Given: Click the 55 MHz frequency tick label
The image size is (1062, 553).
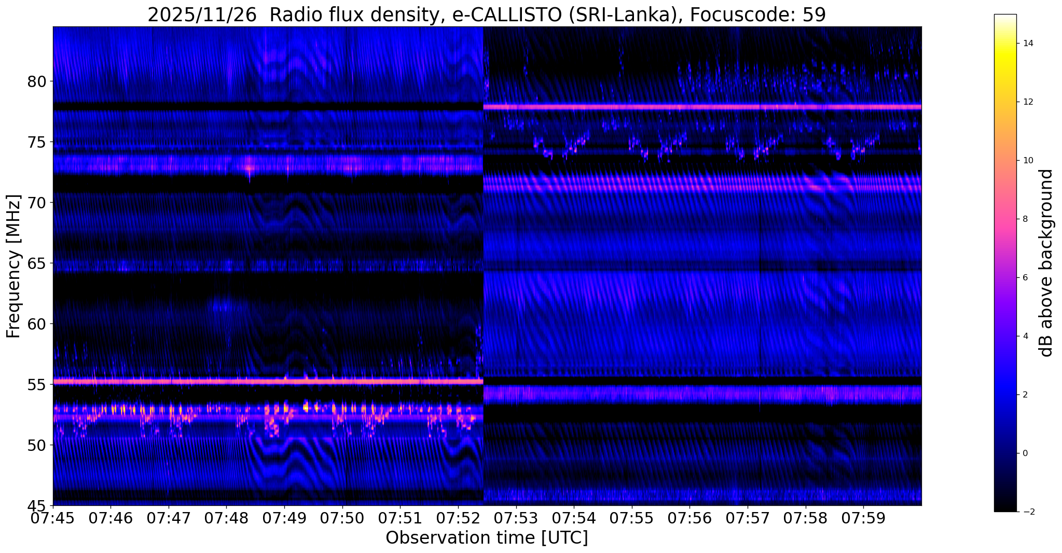Looking at the screenshot, I should tap(36, 384).
